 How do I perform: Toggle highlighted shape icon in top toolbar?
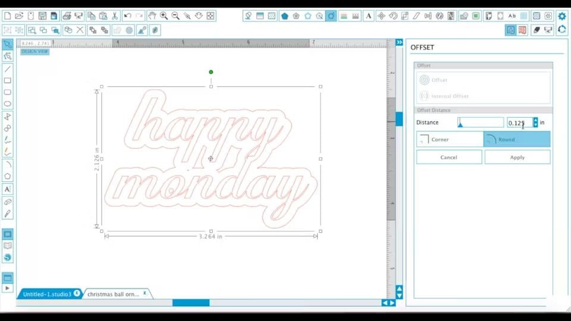coord(510,30)
